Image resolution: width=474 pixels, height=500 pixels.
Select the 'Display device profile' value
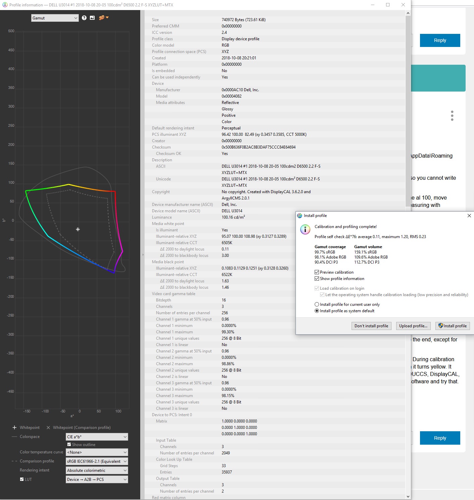click(x=241, y=39)
